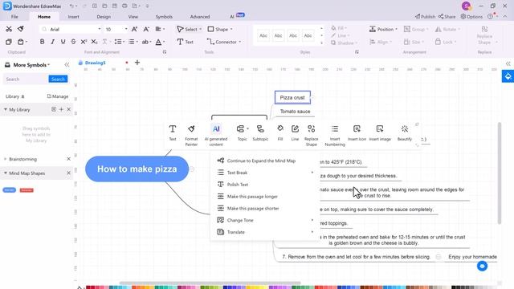Screen dimensions: 514x289
Task: Decrease font size with smaller A icon
Action: [146, 29]
